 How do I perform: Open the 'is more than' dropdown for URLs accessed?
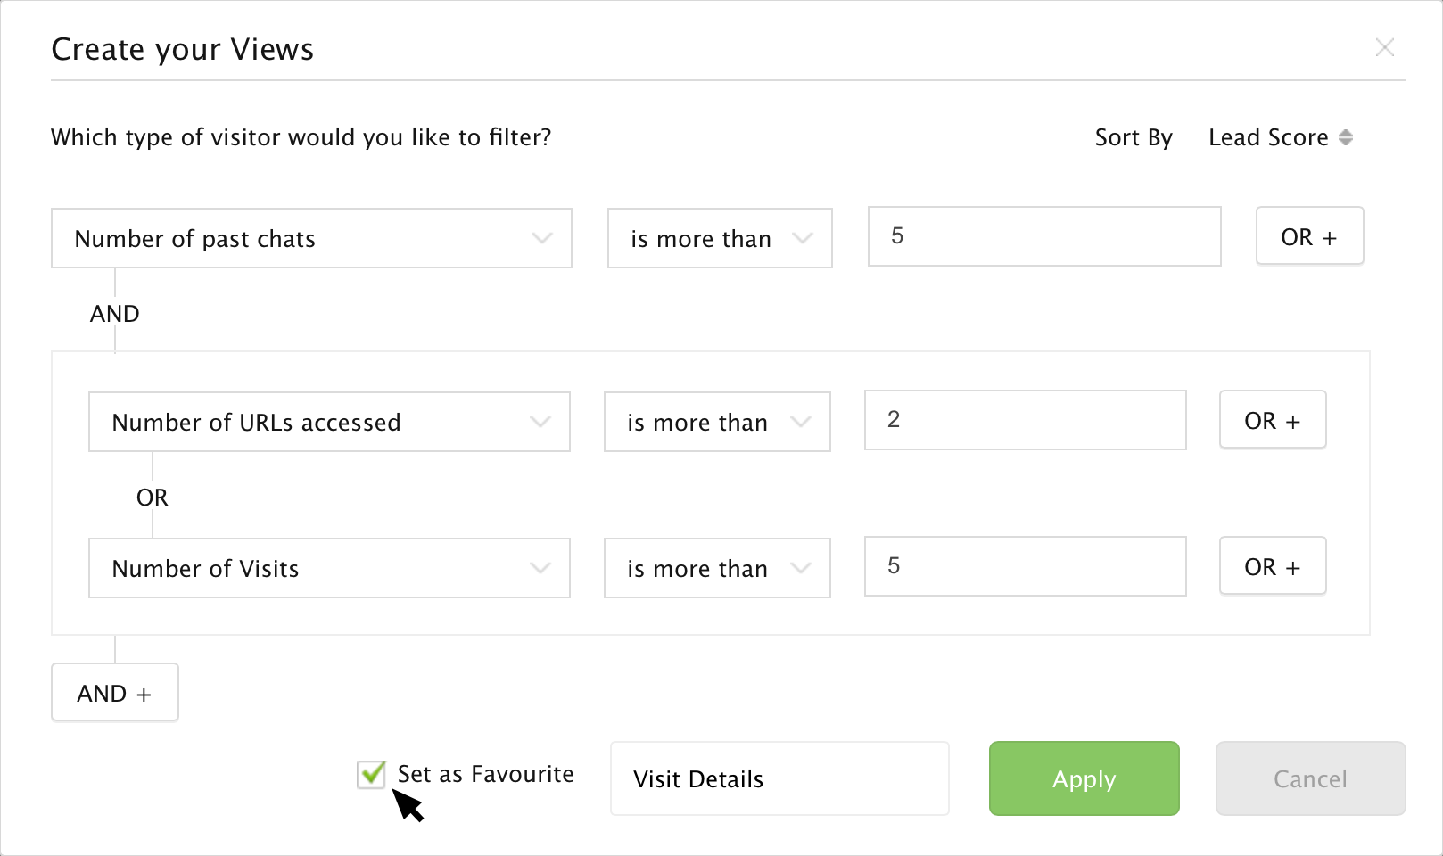tap(717, 422)
